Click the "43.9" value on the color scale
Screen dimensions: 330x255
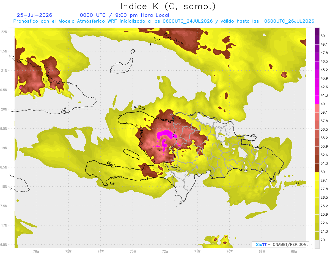click(x=324, y=78)
